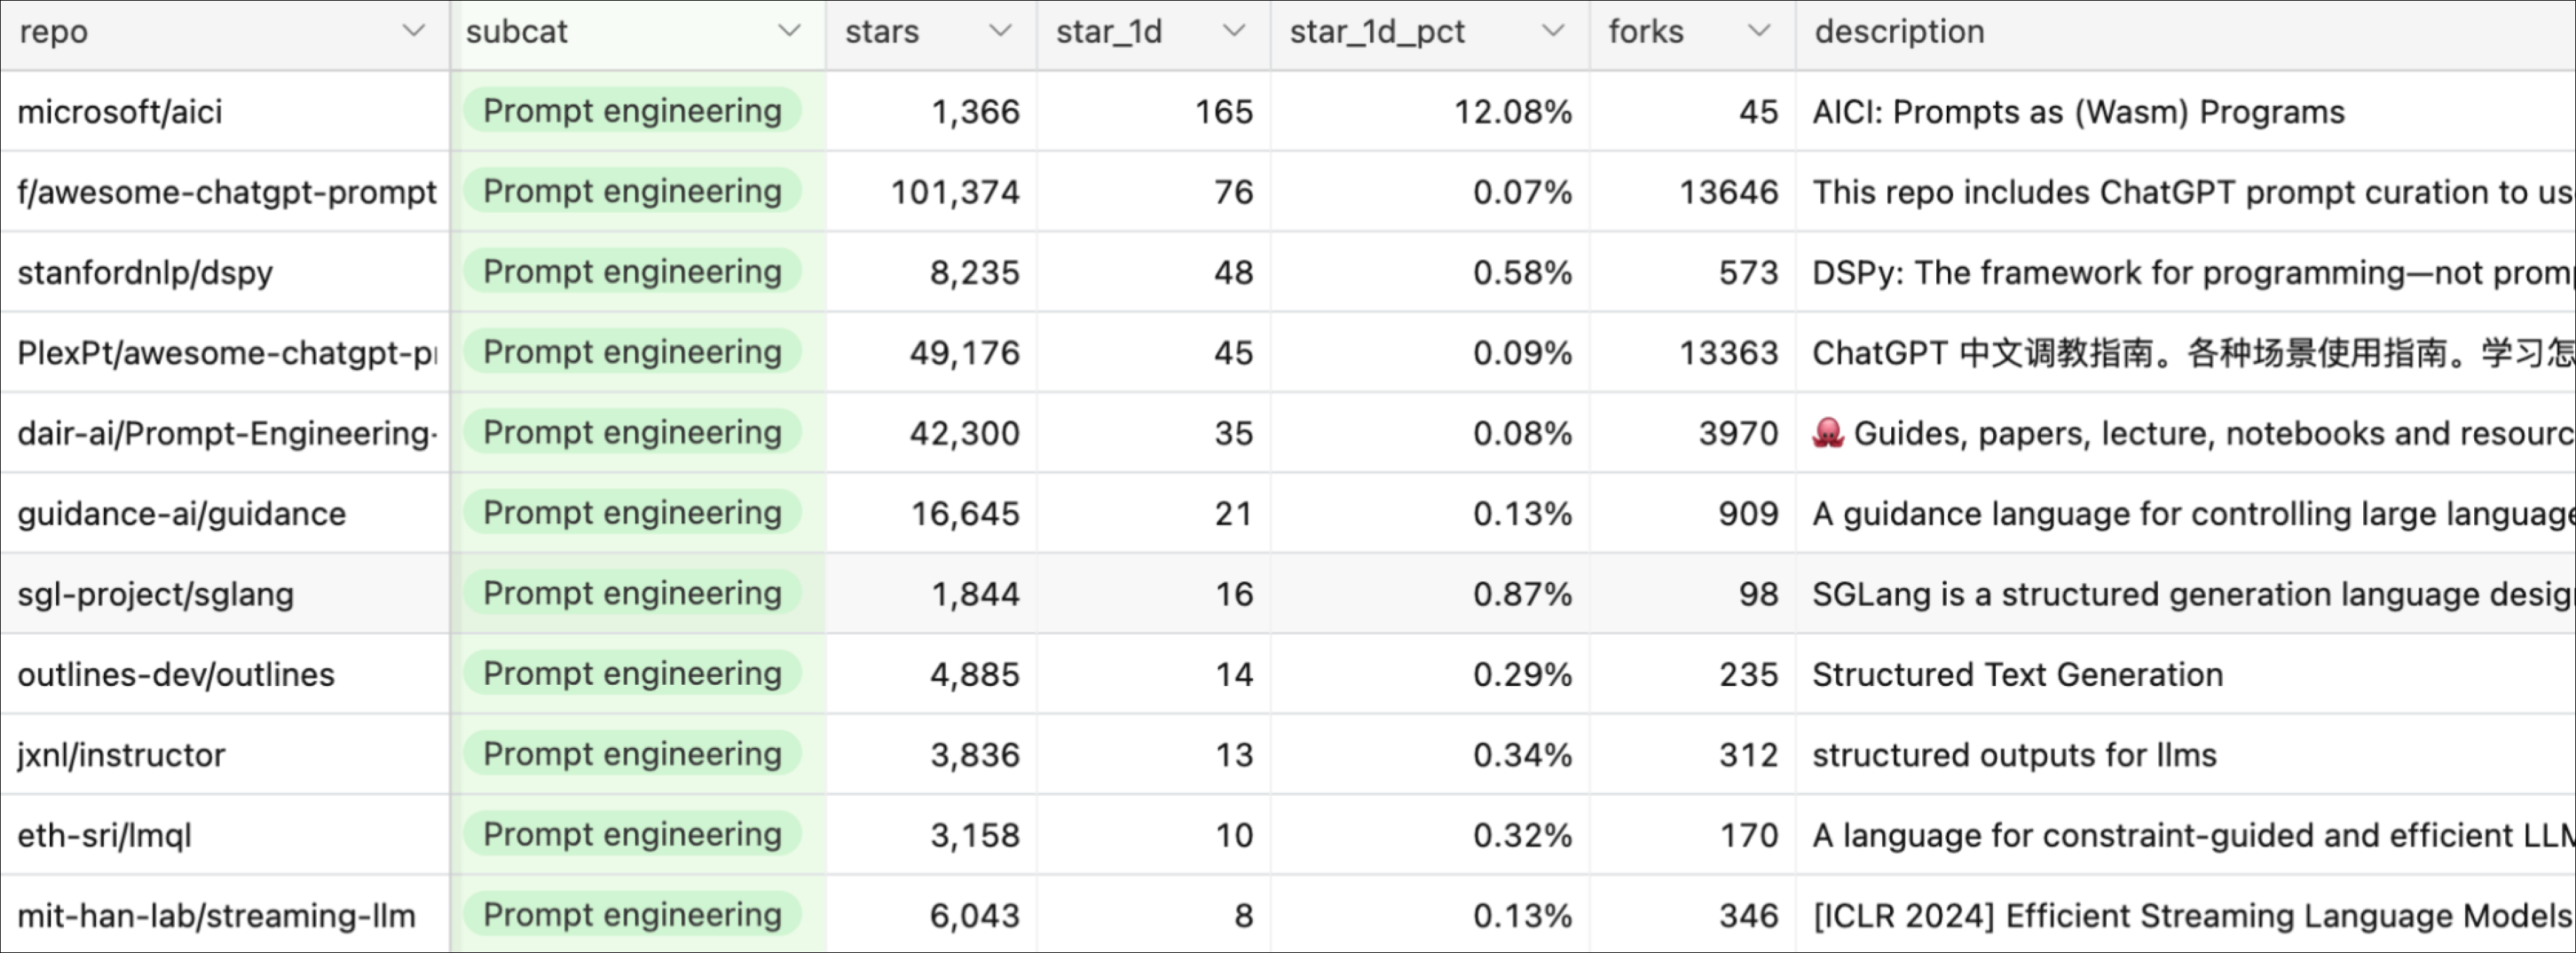Click the eth-sri/lmql repo cell
Screen dimensions: 2576x953
[x=104, y=835]
